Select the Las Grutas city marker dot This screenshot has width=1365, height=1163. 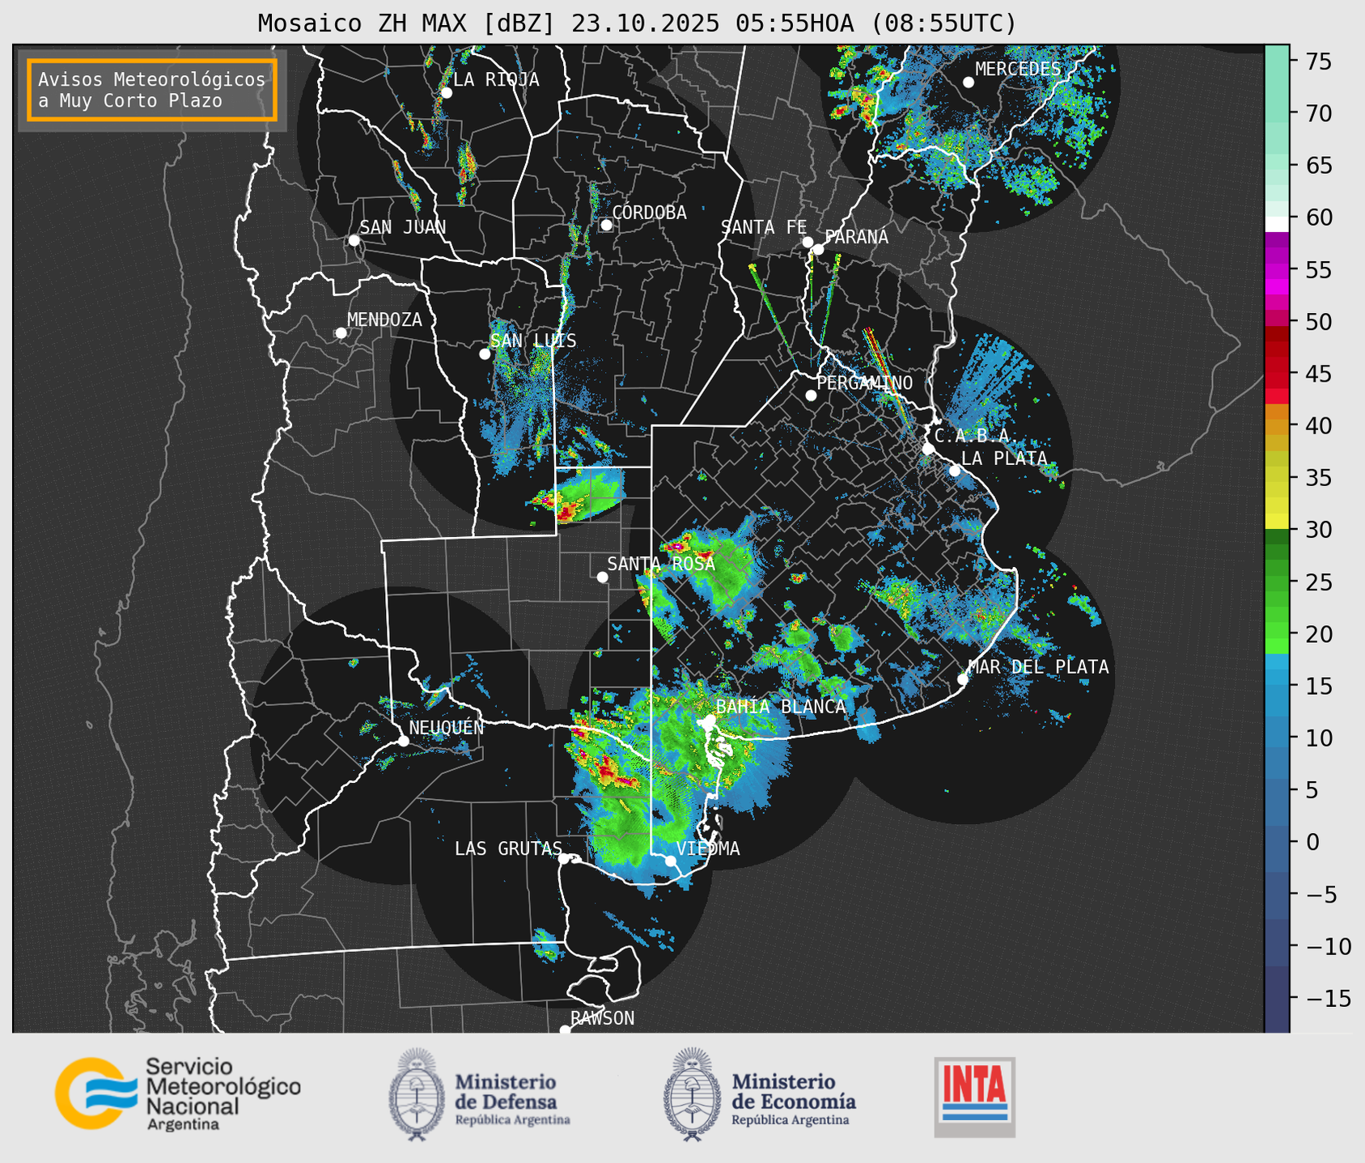(564, 858)
